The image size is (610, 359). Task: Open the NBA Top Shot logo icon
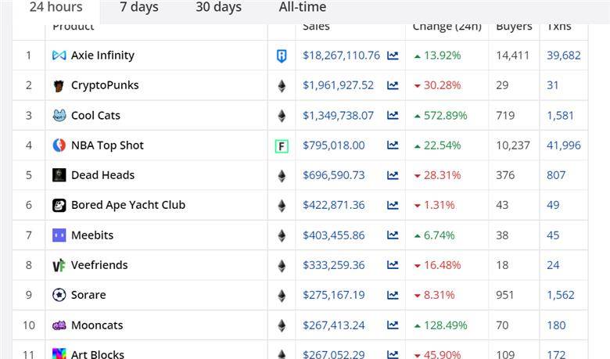[59, 145]
